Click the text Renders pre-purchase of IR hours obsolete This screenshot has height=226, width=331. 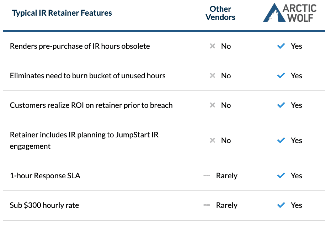pos(80,46)
